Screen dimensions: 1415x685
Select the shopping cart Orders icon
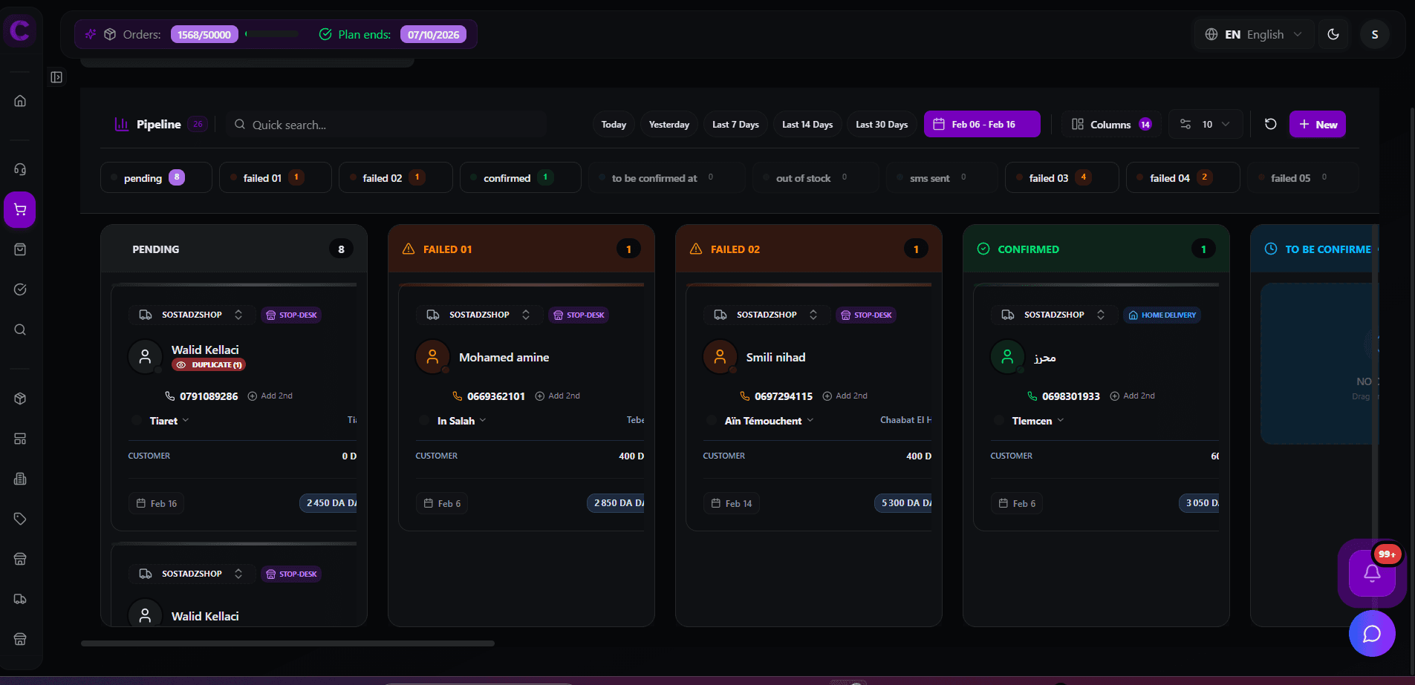point(20,210)
